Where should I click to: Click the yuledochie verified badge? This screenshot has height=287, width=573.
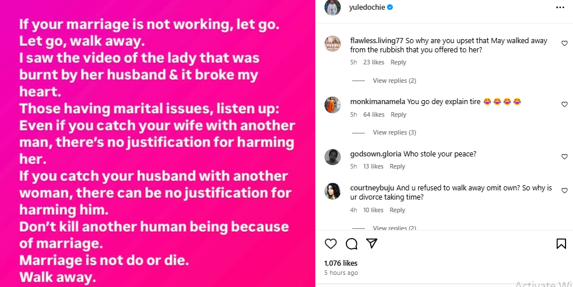(390, 7)
